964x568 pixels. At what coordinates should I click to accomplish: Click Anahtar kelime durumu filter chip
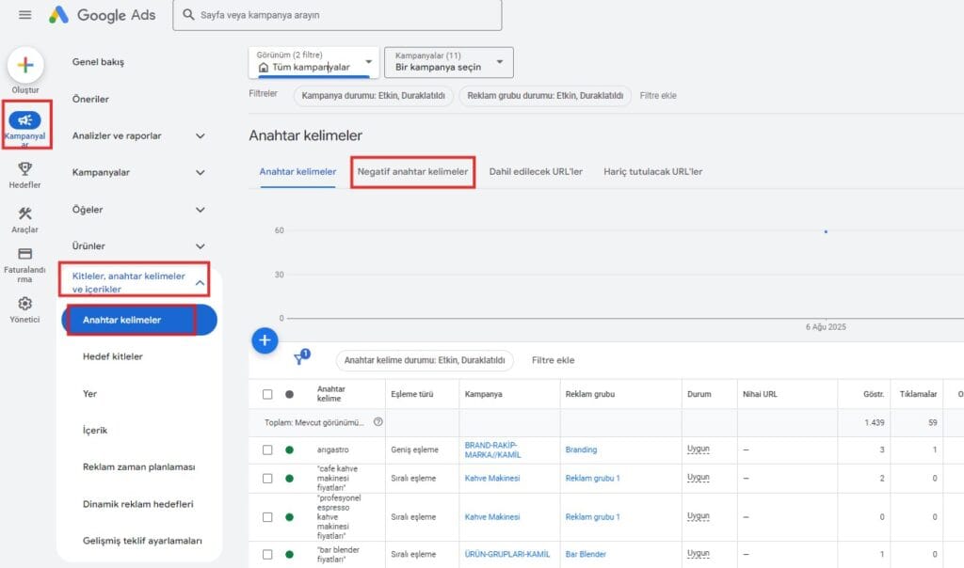click(425, 360)
